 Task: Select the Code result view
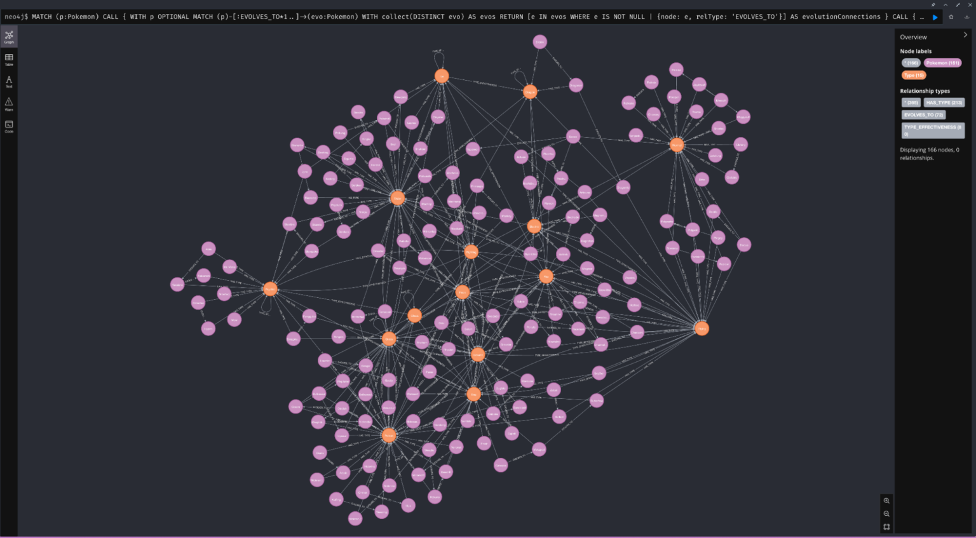coord(9,126)
